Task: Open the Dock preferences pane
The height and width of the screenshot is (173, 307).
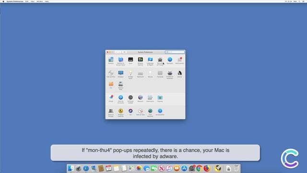Action: click(130, 61)
